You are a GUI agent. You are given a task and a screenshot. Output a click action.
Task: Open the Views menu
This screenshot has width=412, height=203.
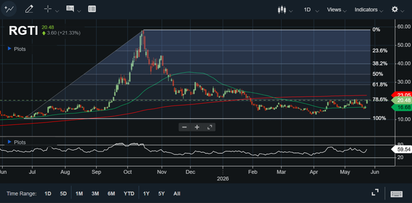(334, 10)
